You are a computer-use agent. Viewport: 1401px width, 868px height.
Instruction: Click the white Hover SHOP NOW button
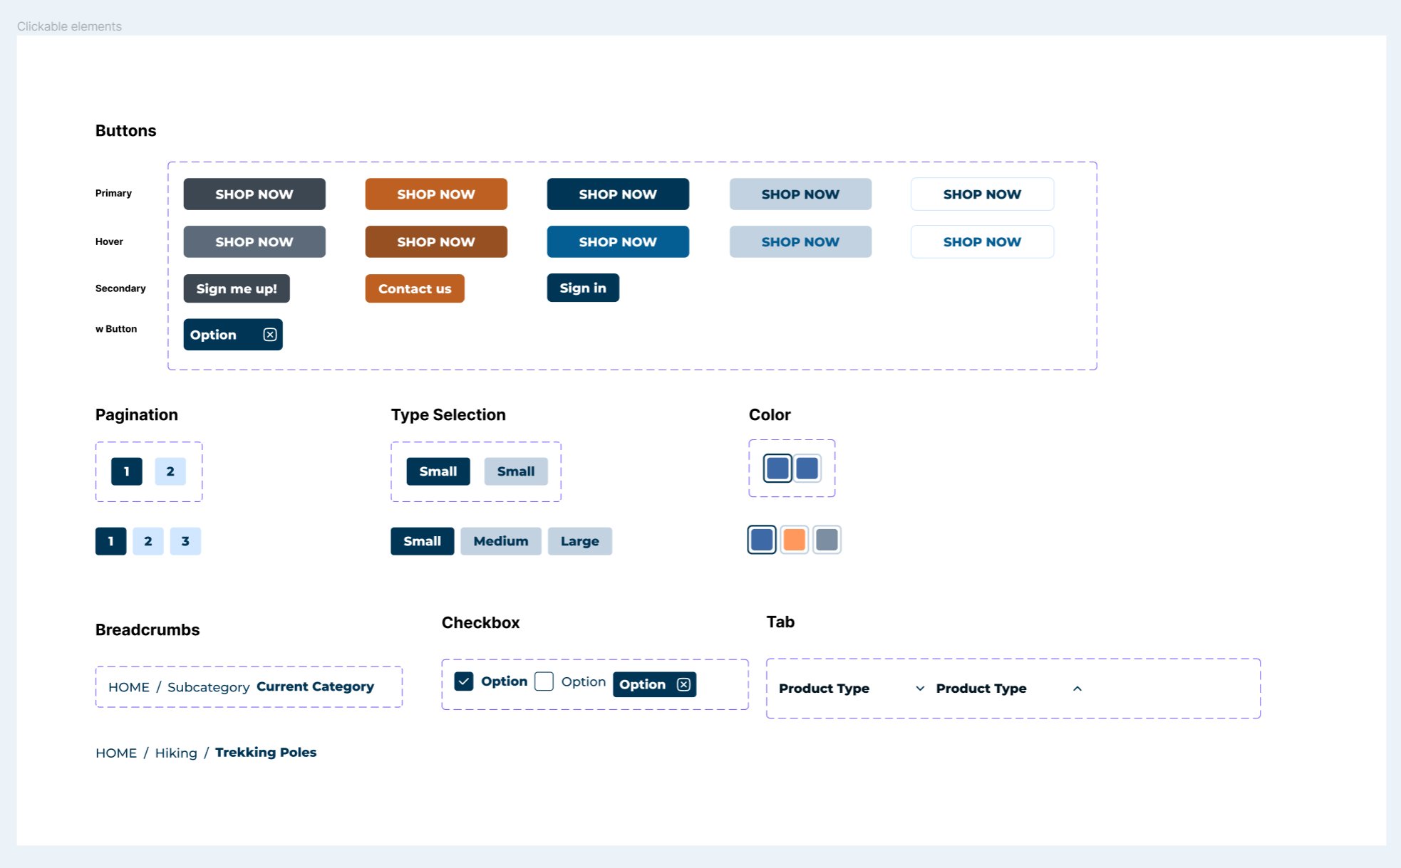click(x=982, y=242)
